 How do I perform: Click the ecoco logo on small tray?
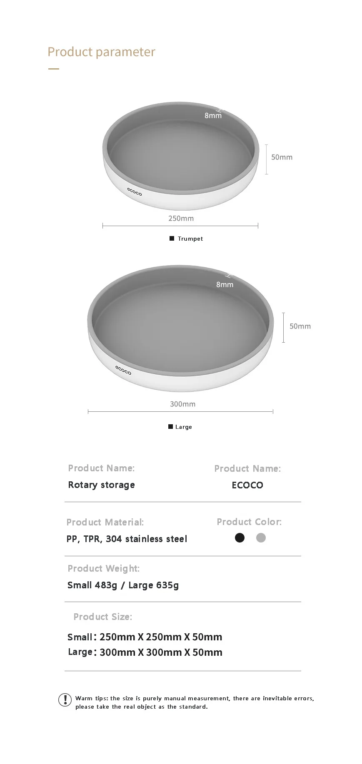[x=135, y=192]
